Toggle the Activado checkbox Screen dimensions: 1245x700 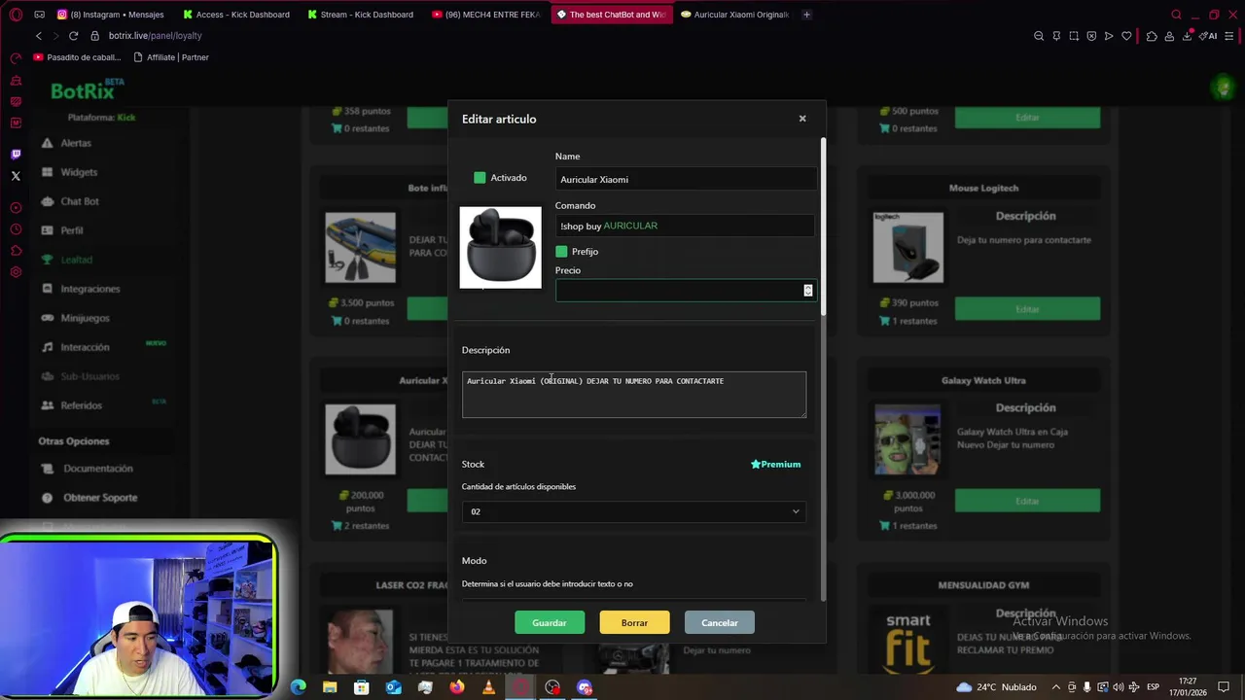pyautogui.click(x=480, y=178)
